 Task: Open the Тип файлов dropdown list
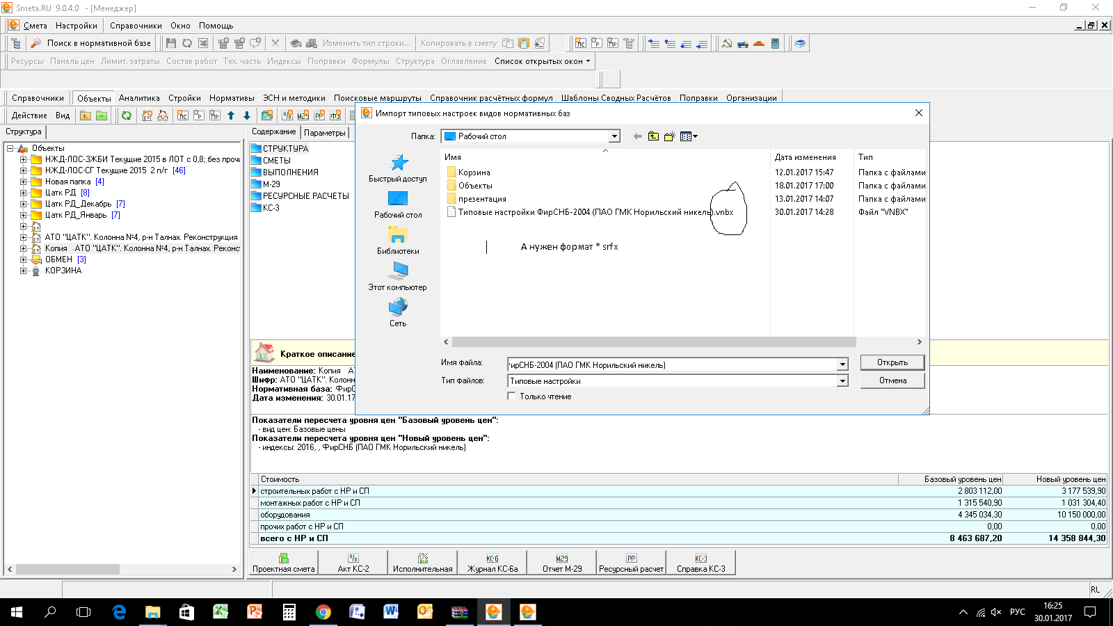tap(842, 381)
